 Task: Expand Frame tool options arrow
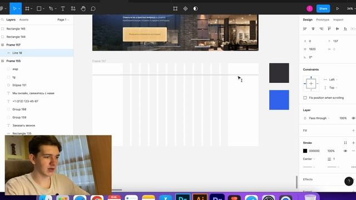32,9
